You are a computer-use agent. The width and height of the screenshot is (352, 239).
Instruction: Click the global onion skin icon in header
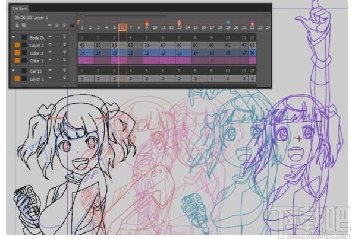tap(64, 25)
